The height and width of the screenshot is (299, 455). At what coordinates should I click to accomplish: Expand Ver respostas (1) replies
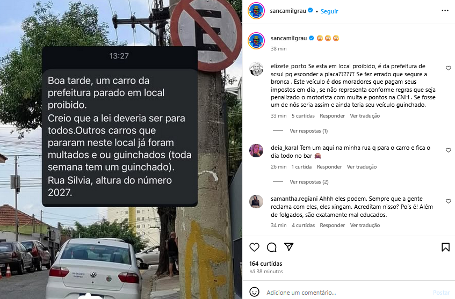(x=308, y=131)
